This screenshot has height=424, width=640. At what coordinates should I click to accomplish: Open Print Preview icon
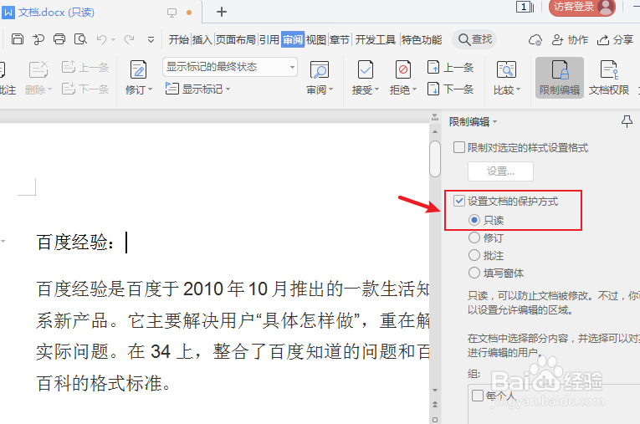point(80,39)
